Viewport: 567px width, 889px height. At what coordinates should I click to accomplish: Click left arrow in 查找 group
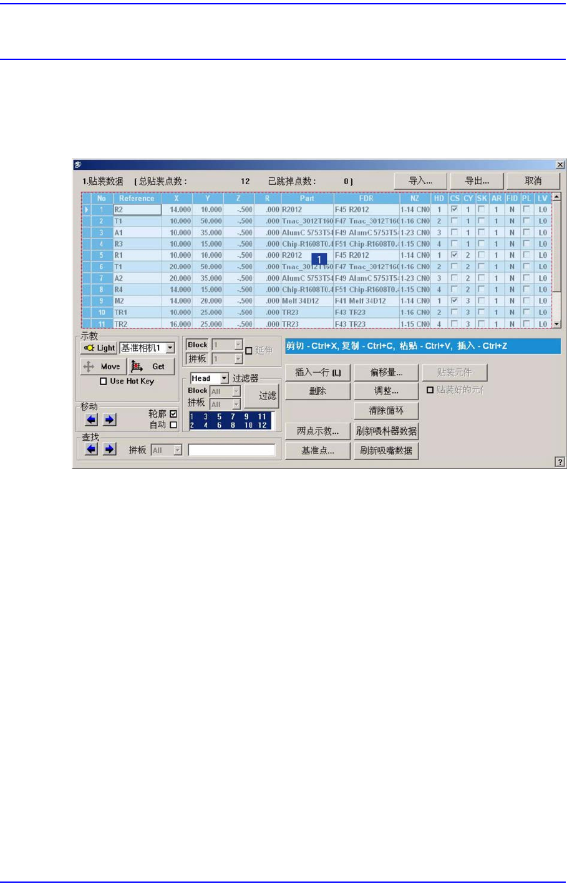[91, 449]
